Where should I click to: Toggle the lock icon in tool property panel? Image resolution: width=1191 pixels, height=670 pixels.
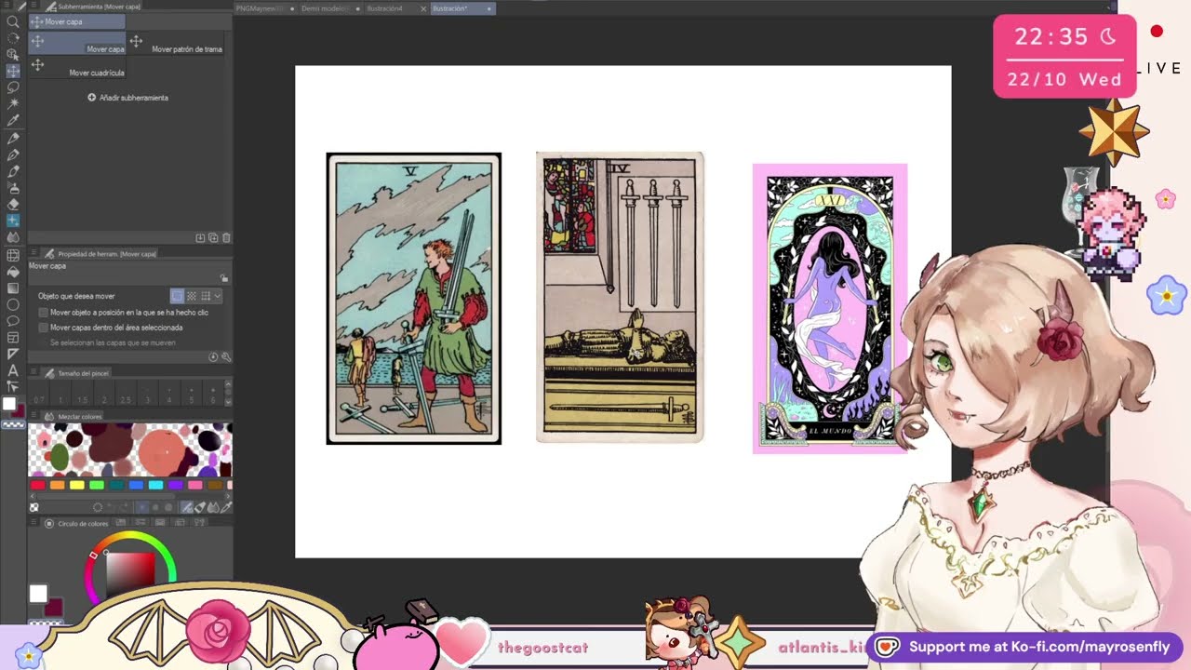224,278
